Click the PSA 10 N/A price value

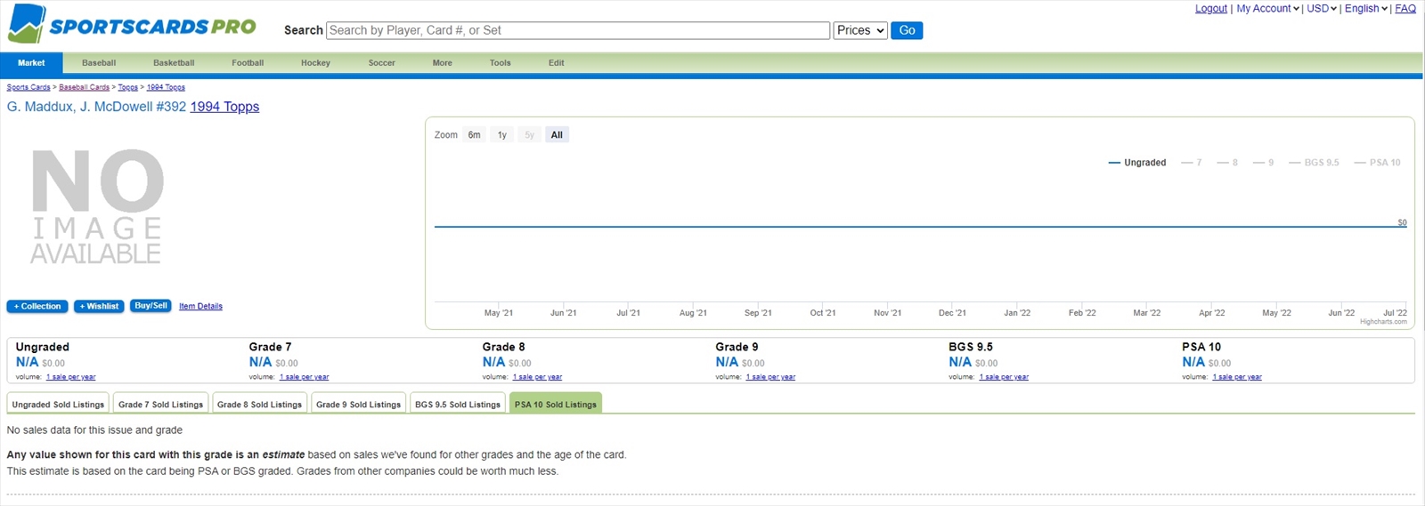click(1193, 362)
